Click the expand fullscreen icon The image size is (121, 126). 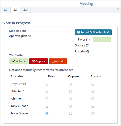[118, 9]
